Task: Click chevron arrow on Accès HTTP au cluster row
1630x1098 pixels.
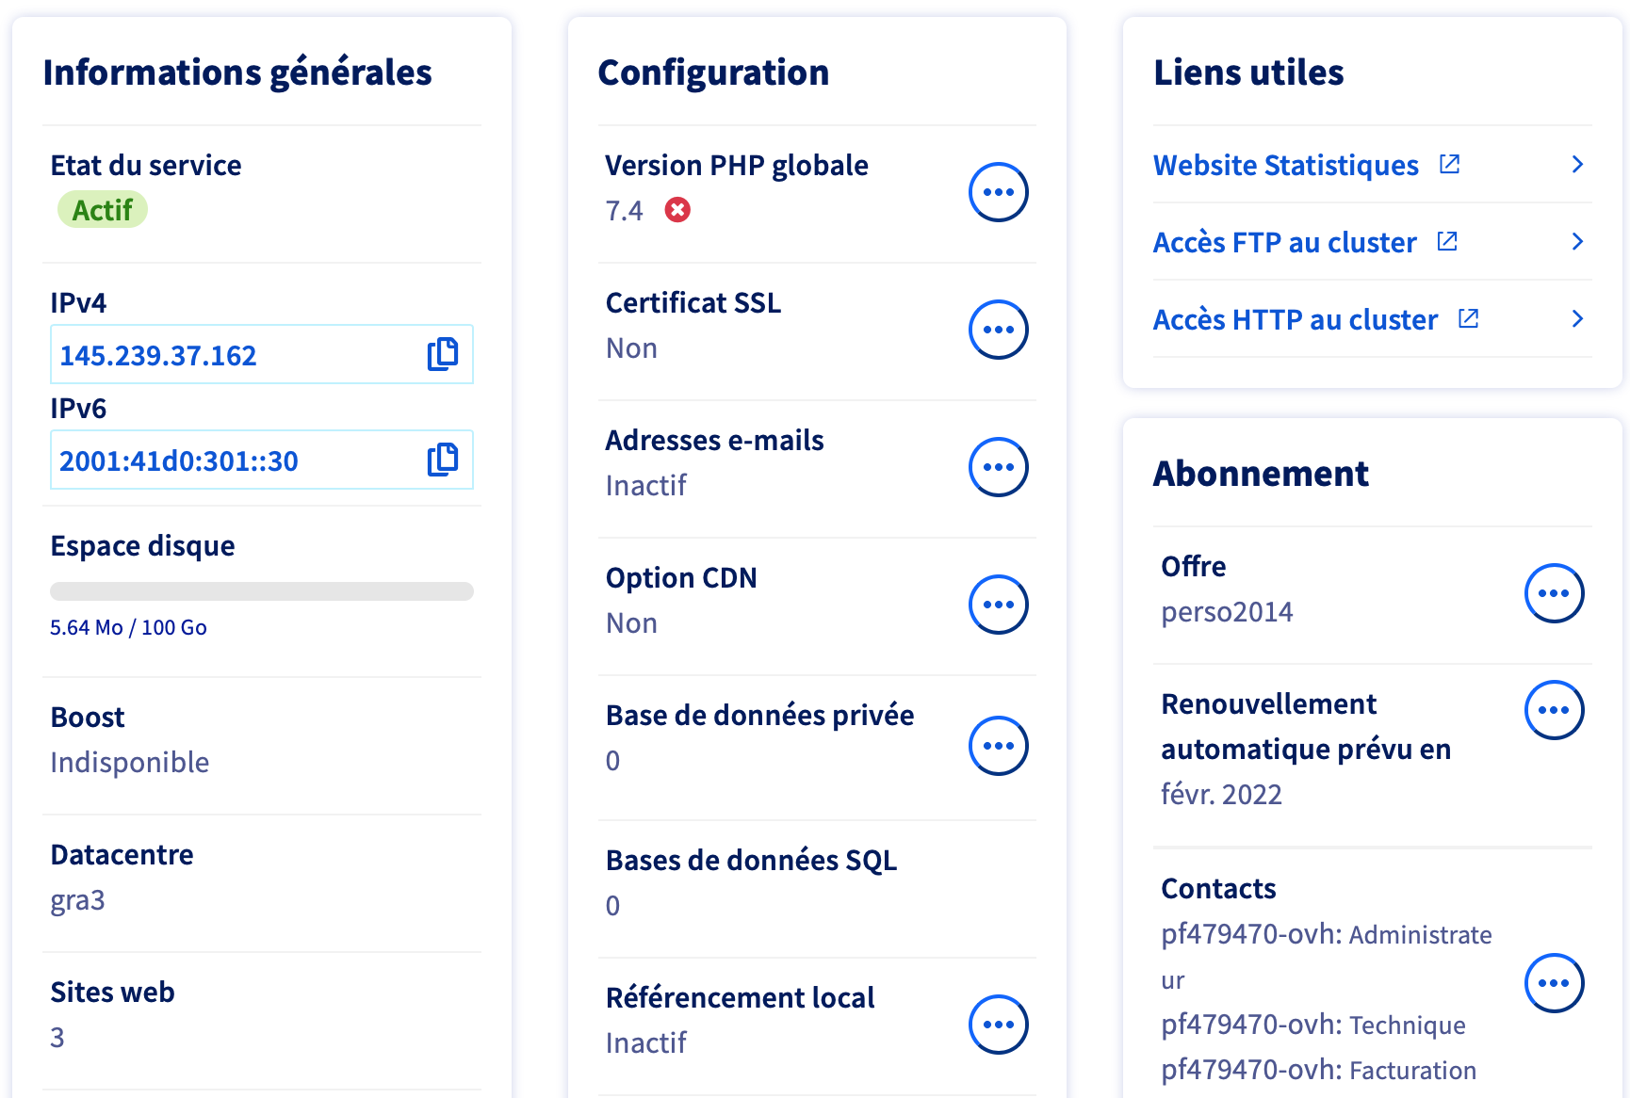Action: tap(1577, 319)
